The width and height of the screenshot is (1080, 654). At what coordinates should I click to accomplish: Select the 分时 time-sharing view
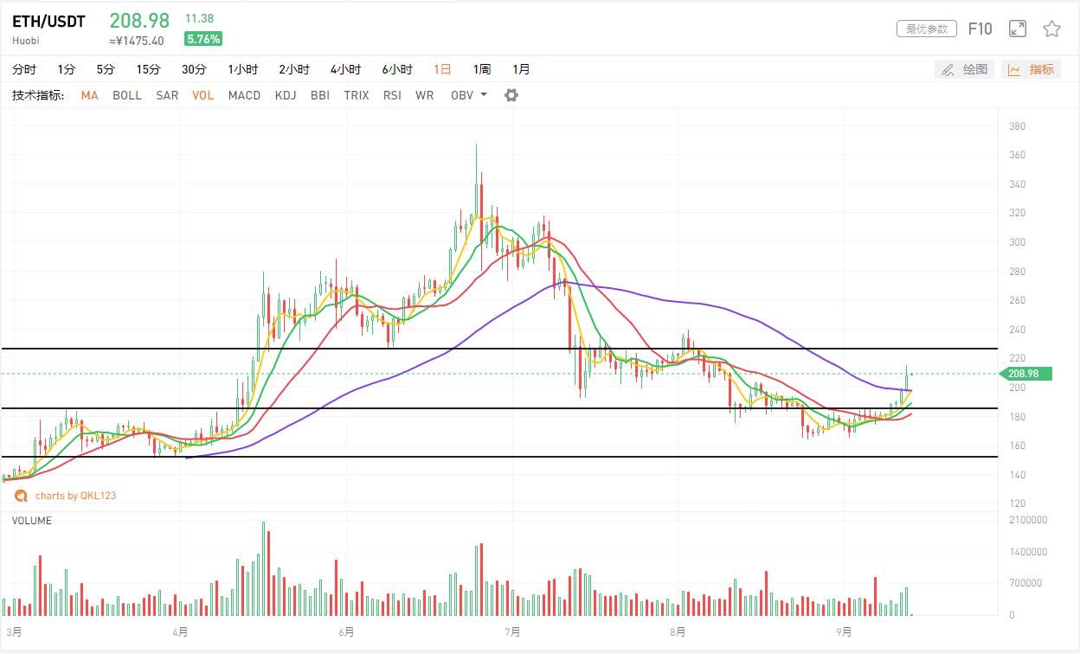24,69
